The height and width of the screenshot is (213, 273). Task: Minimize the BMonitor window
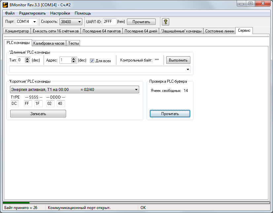click(x=242, y=4)
